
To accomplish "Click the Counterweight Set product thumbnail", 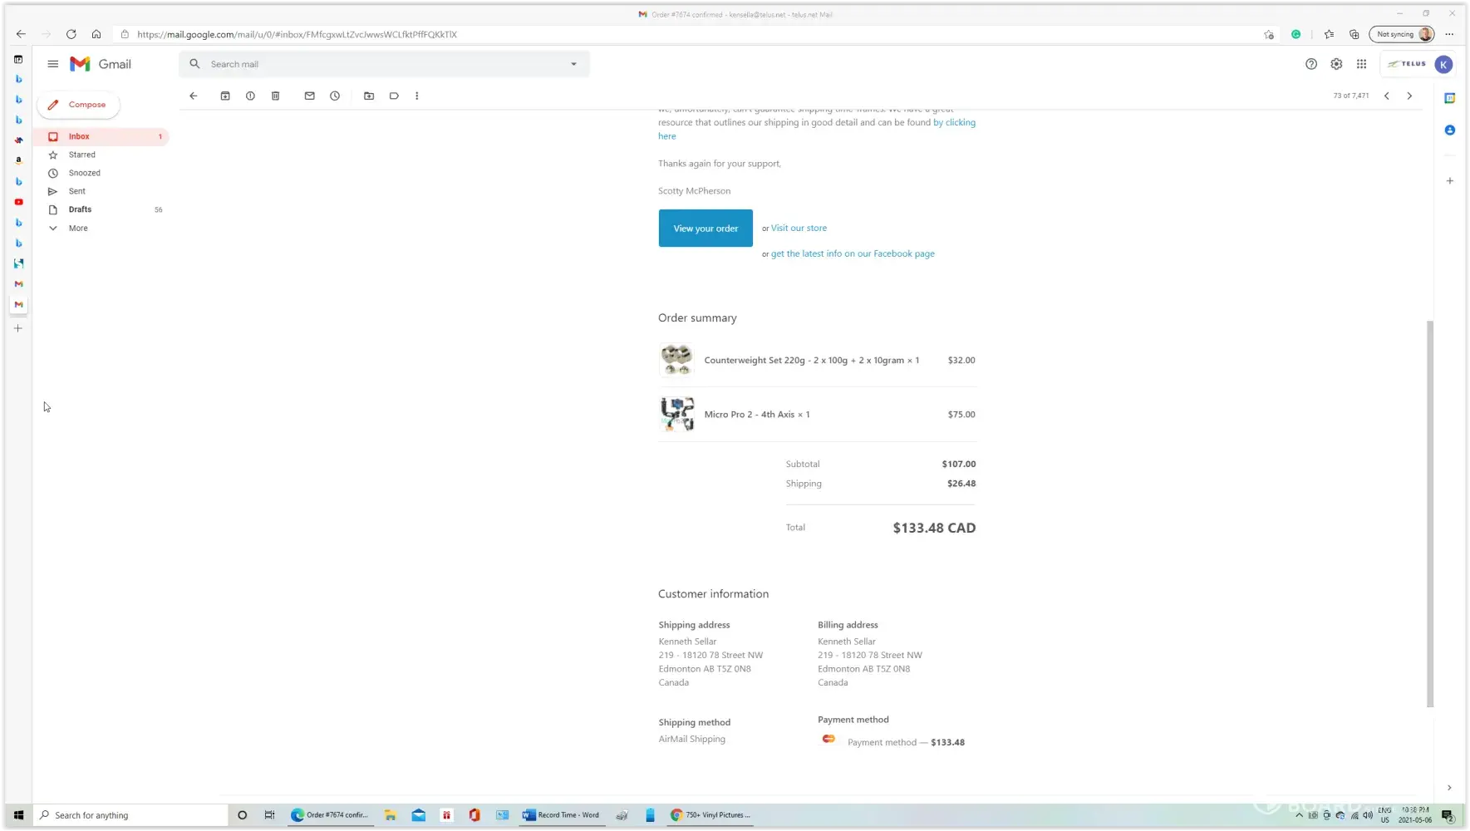I will pyautogui.click(x=676, y=360).
